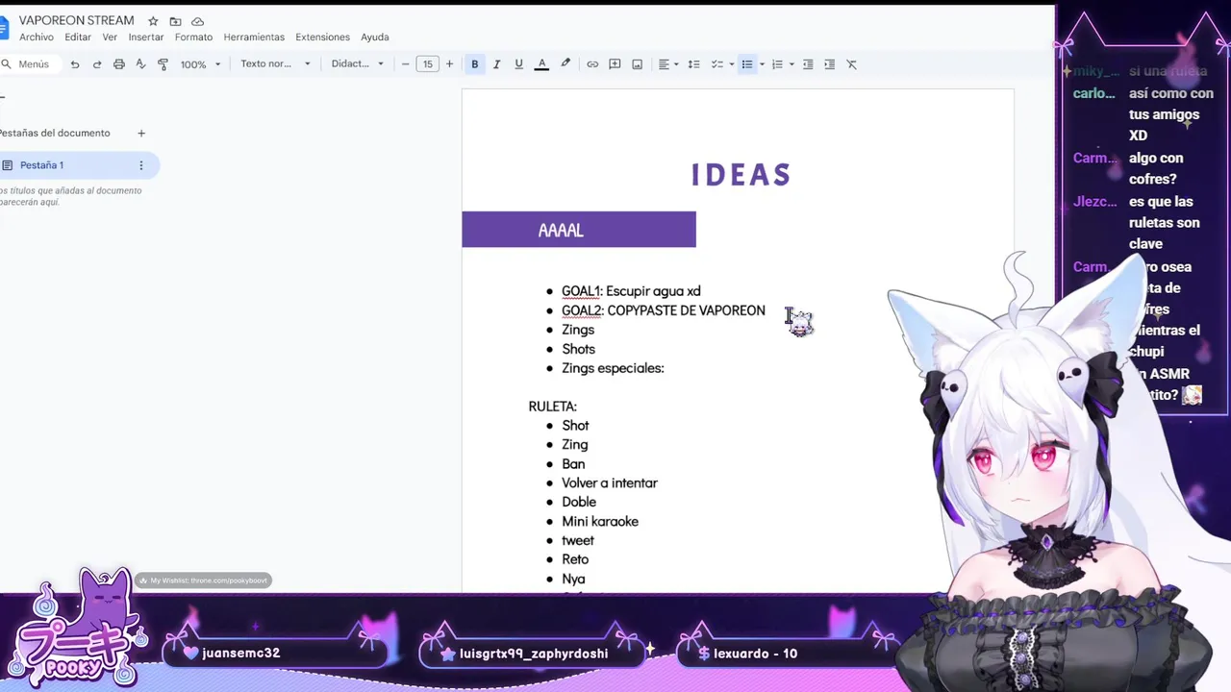Decrease font size with minus button
The image size is (1231, 692).
click(x=405, y=64)
